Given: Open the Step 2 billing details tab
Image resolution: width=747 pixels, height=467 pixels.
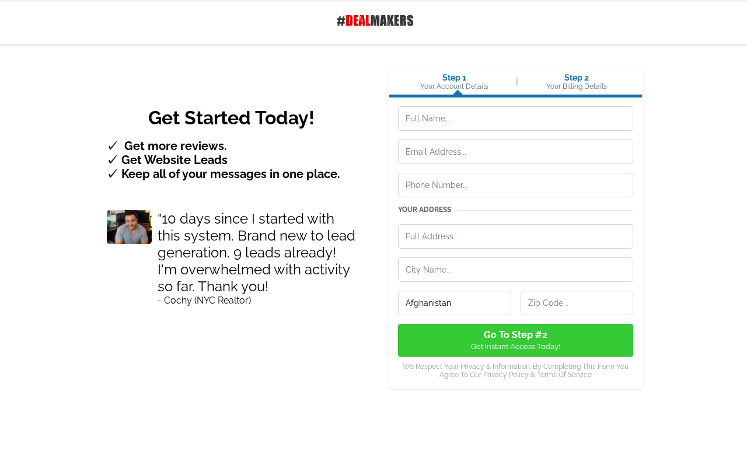Looking at the screenshot, I should (576, 82).
